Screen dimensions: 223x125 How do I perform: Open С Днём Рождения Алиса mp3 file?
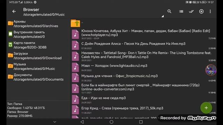143,45
